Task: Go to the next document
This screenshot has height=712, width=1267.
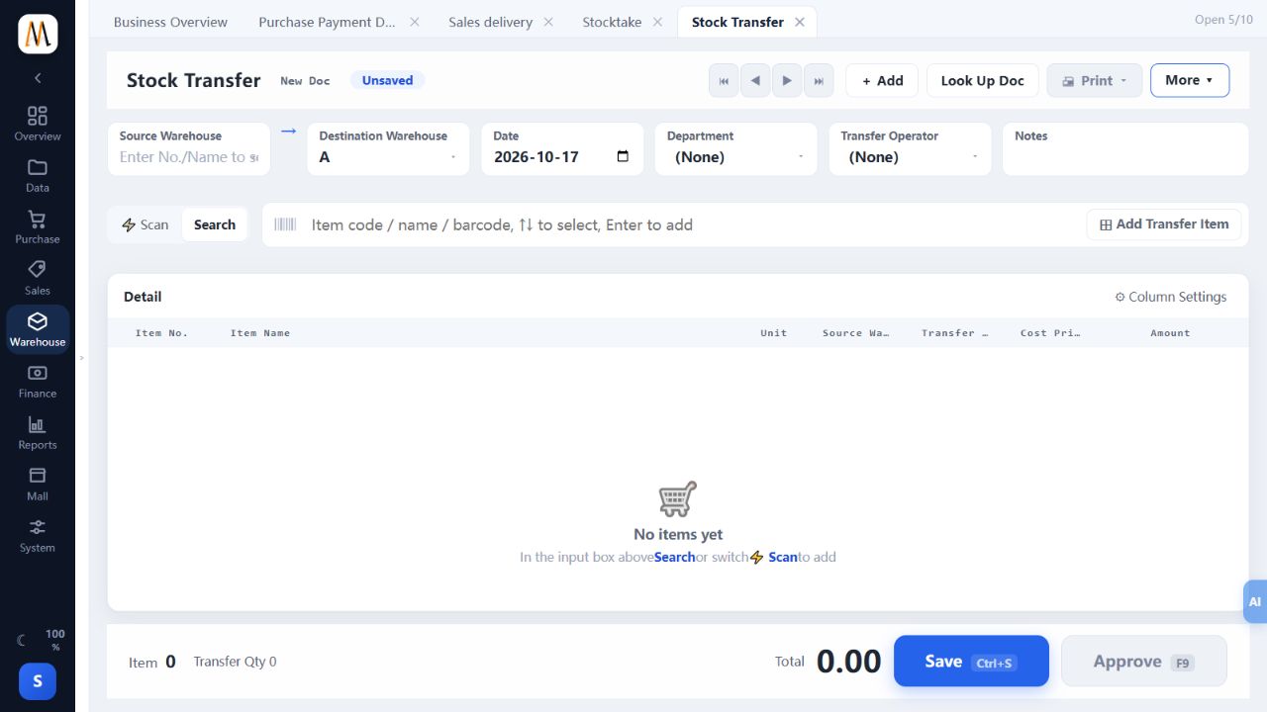Action: point(787,81)
